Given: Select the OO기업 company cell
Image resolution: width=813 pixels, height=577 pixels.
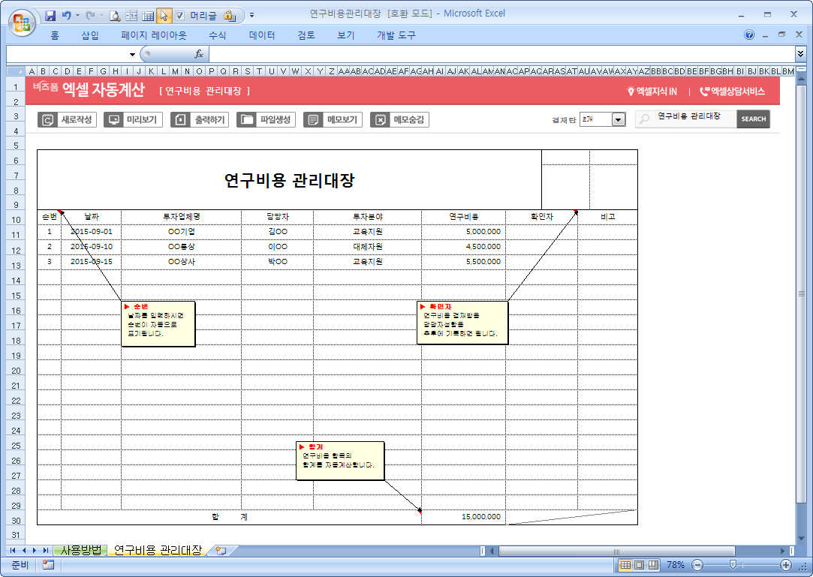Looking at the screenshot, I should pos(182,232).
